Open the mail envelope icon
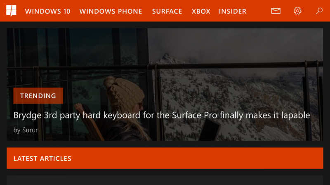Viewport: 330px width, 185px height. (x=276, y=11)
